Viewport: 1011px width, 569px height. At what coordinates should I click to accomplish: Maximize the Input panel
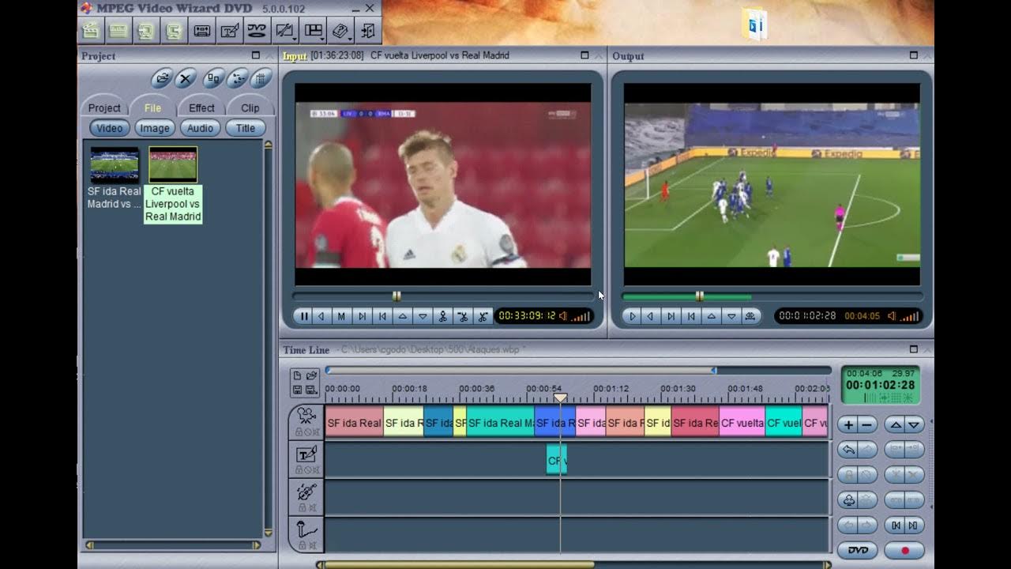[584, 55]
